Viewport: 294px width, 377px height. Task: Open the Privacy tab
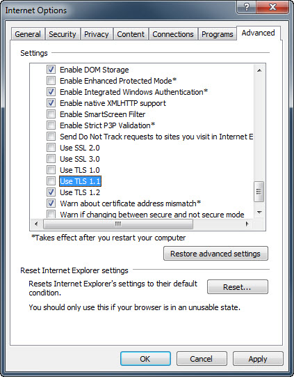tap(97, 34)
